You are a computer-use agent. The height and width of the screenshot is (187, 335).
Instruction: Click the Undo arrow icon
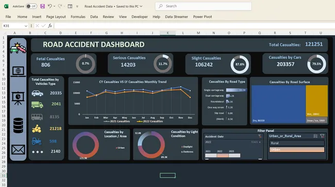click(50, 6)
